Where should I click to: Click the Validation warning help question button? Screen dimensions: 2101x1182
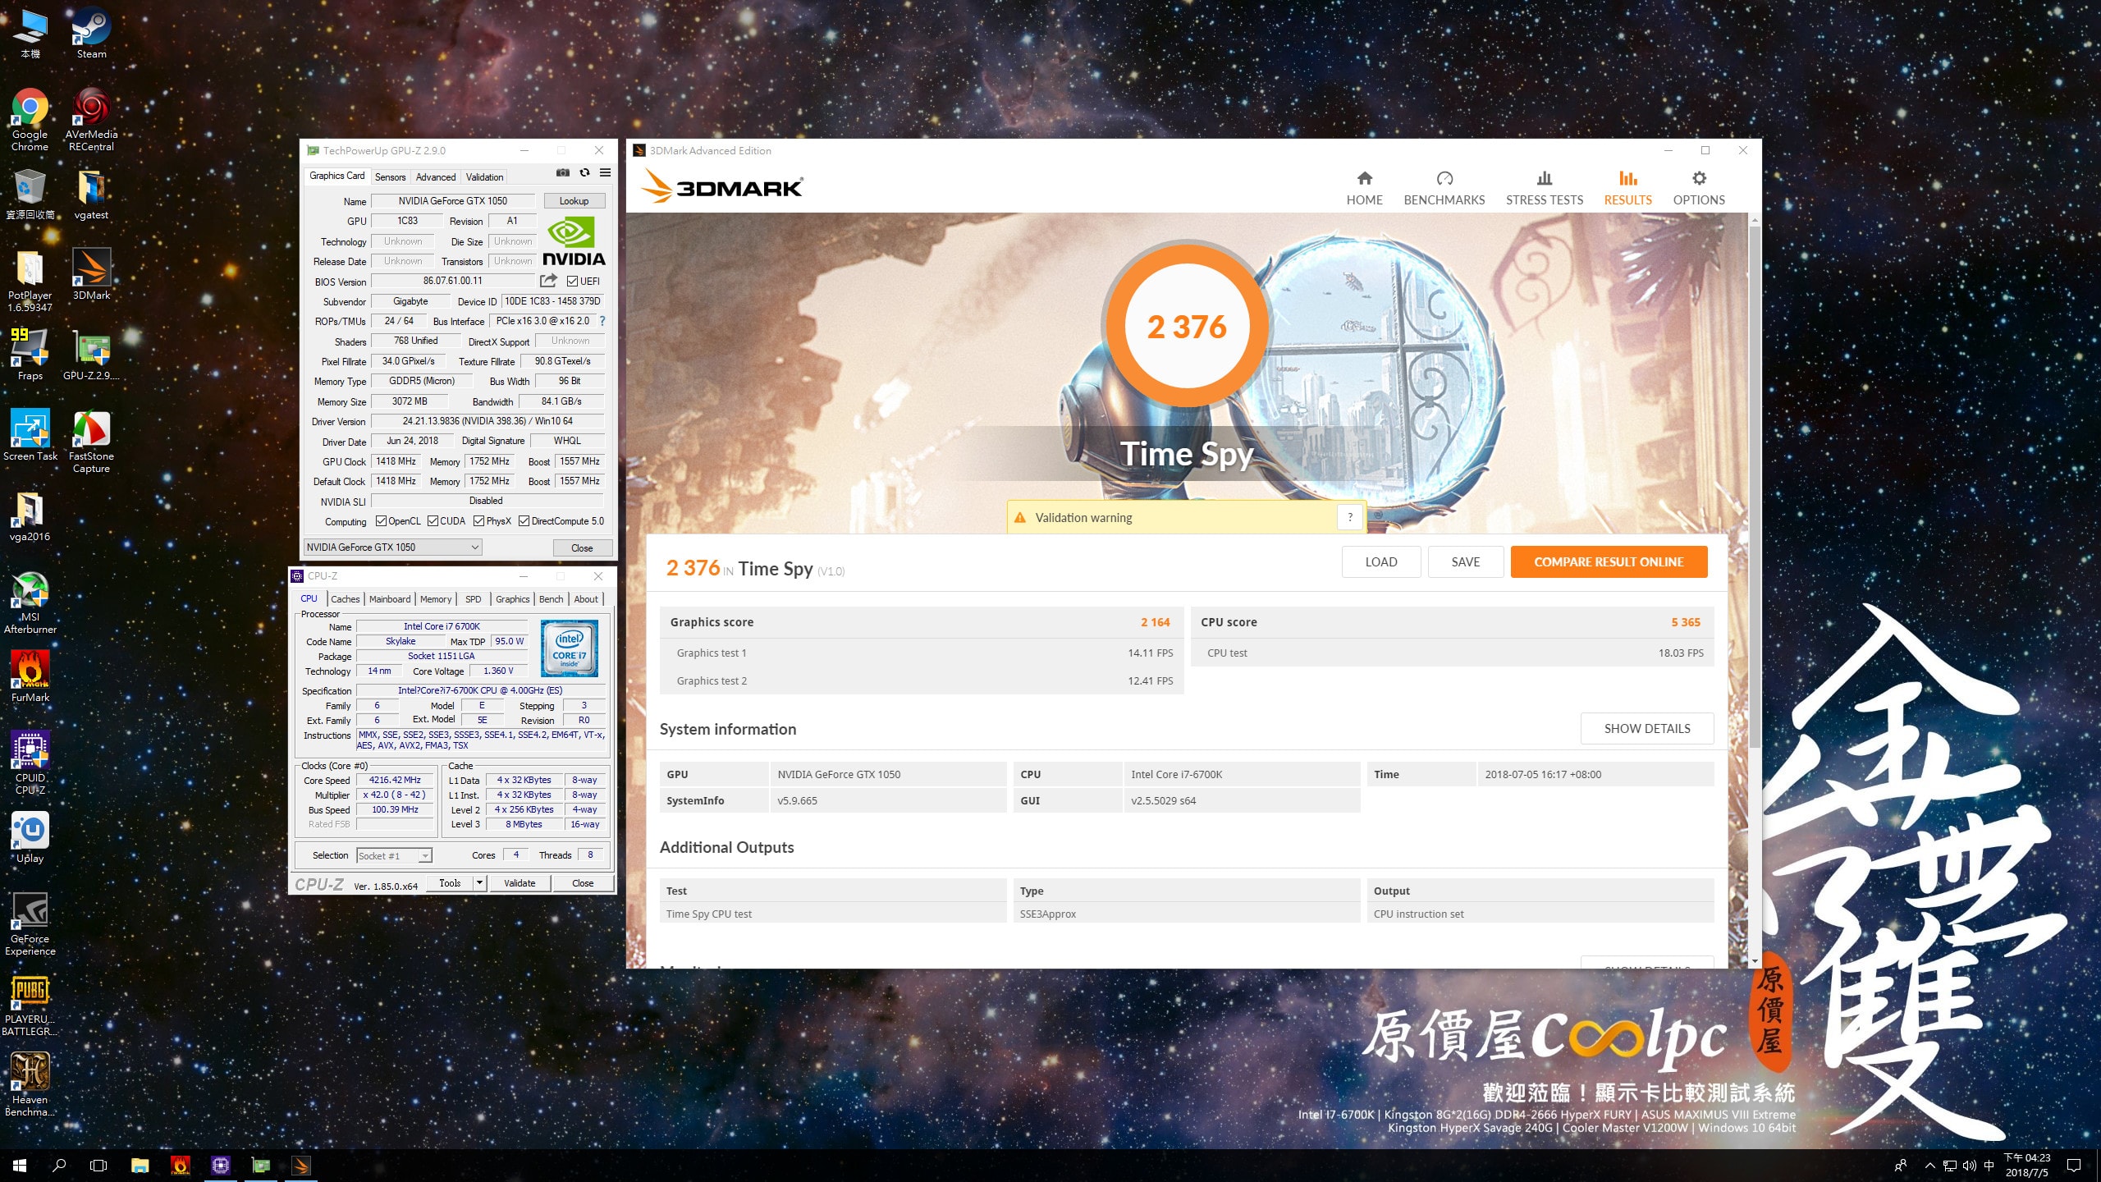tap(1350, 517)
